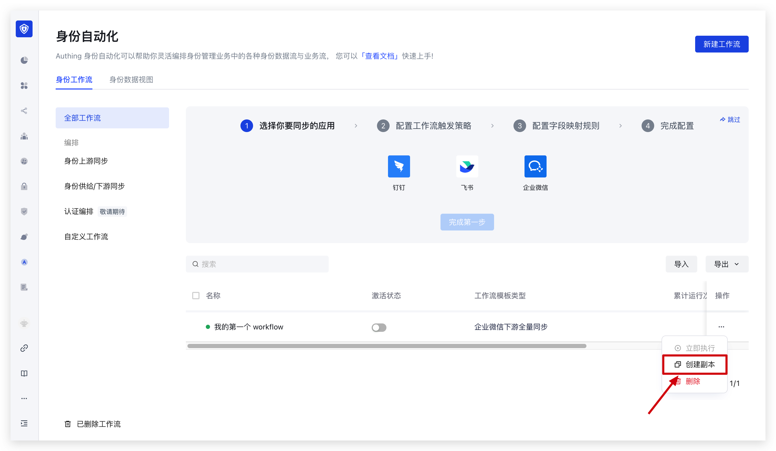Open the 查看文档 documentation link

click(x=379, y=56)
